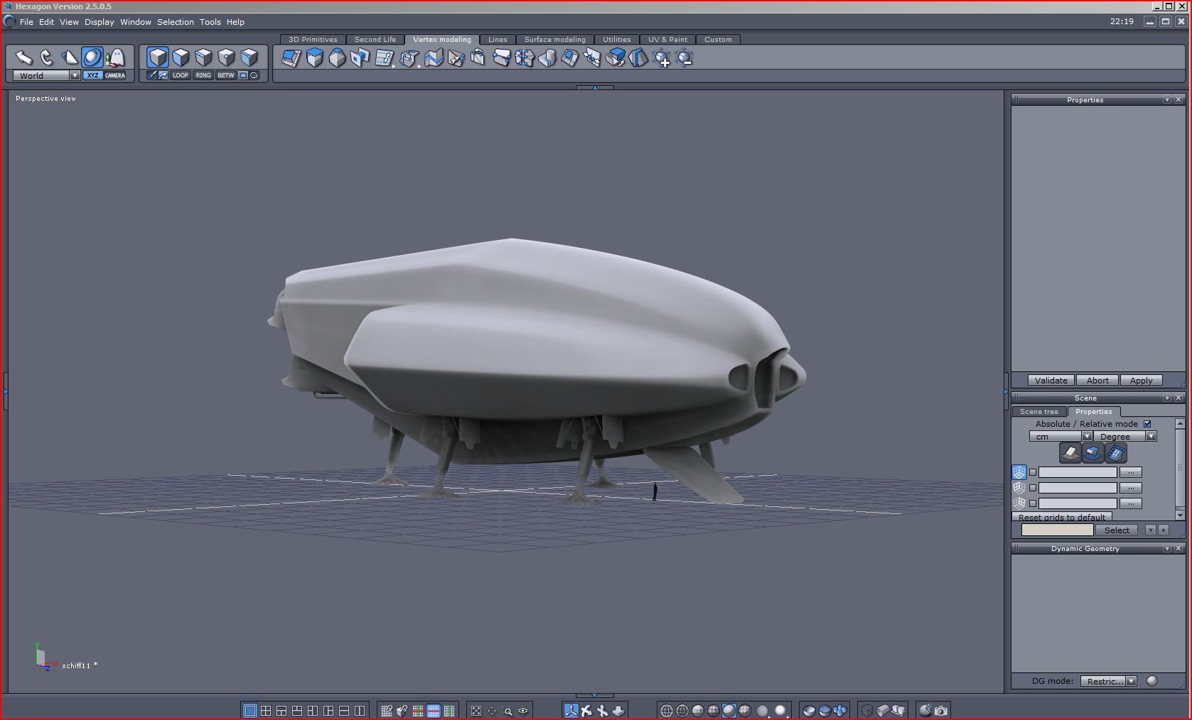Click the beige color swatch beside Select
The height and width of the screenshot is (720, 1192).
tap(1057, 530)
